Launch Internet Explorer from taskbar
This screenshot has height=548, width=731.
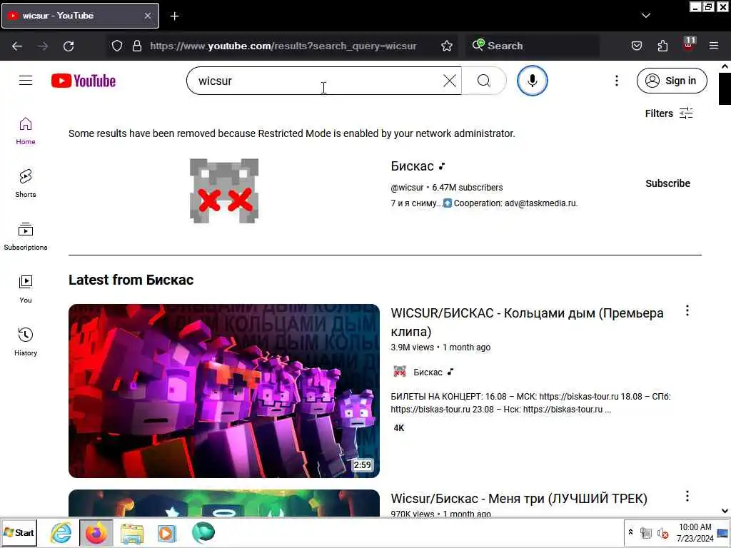[61, 532]
